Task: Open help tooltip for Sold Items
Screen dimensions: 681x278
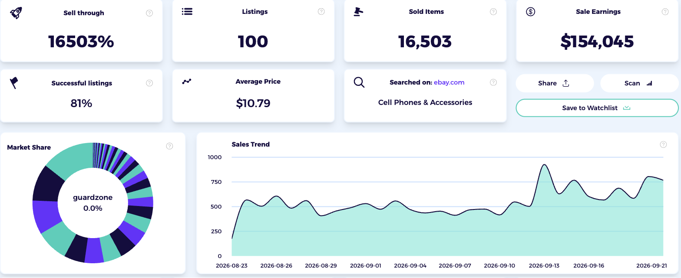Action: click(x=493, y=12)
